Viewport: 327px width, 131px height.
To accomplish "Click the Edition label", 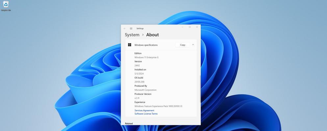I will [x=138, y=53].
